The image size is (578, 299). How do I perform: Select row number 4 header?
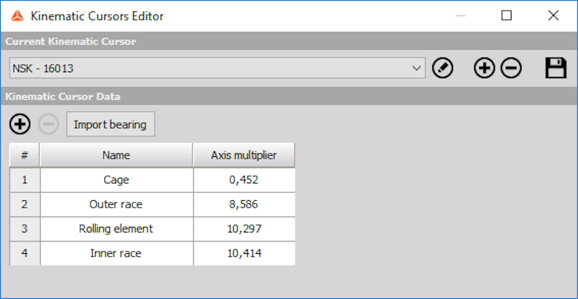coord(24,253)
